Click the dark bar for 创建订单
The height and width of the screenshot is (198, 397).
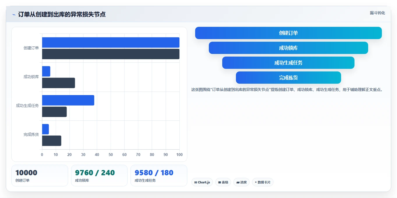click(111, 54)
